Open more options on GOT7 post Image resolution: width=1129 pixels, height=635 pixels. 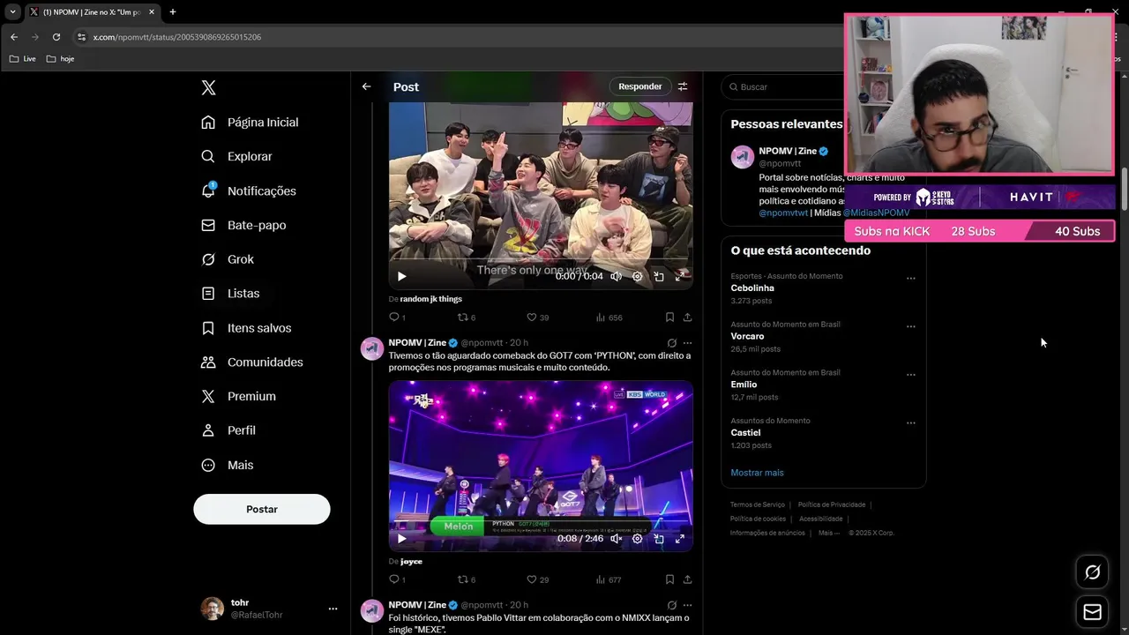687,343
